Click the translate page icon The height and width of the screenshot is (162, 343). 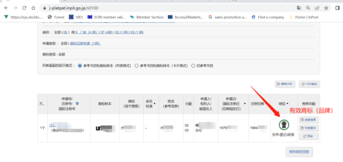tap(299, 8)
